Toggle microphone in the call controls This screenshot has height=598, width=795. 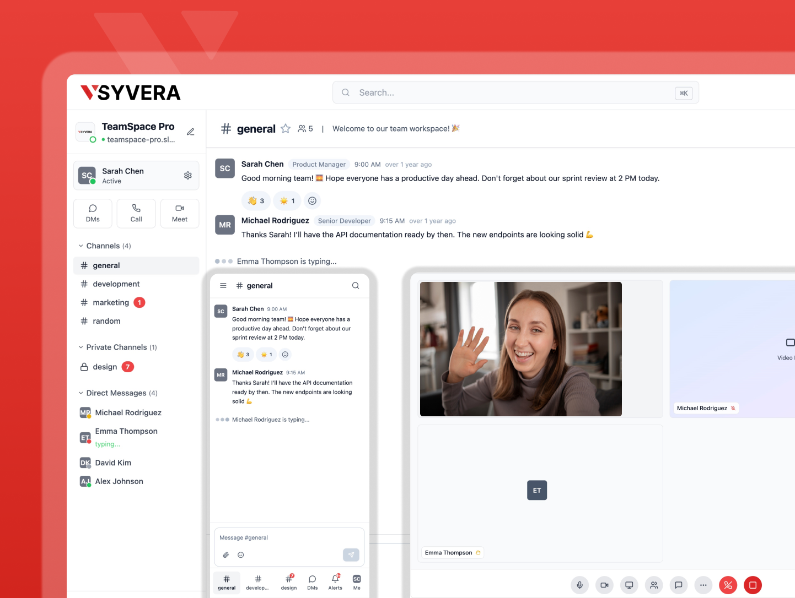(x=579, y=585)
